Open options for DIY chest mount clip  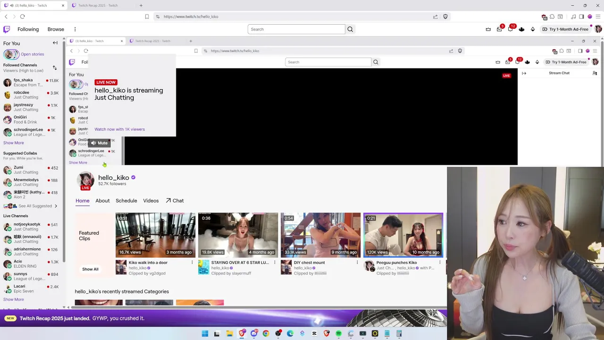[357, 263]
